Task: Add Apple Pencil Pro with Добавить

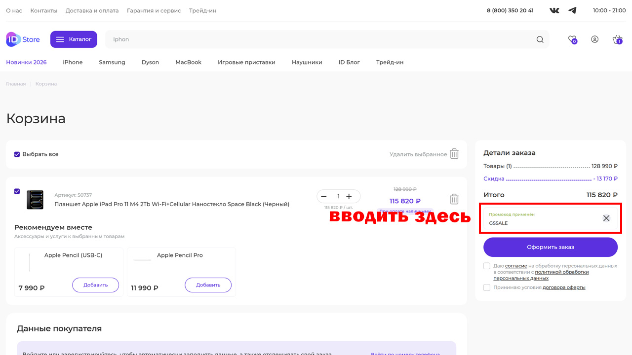Action: point(208,285)
